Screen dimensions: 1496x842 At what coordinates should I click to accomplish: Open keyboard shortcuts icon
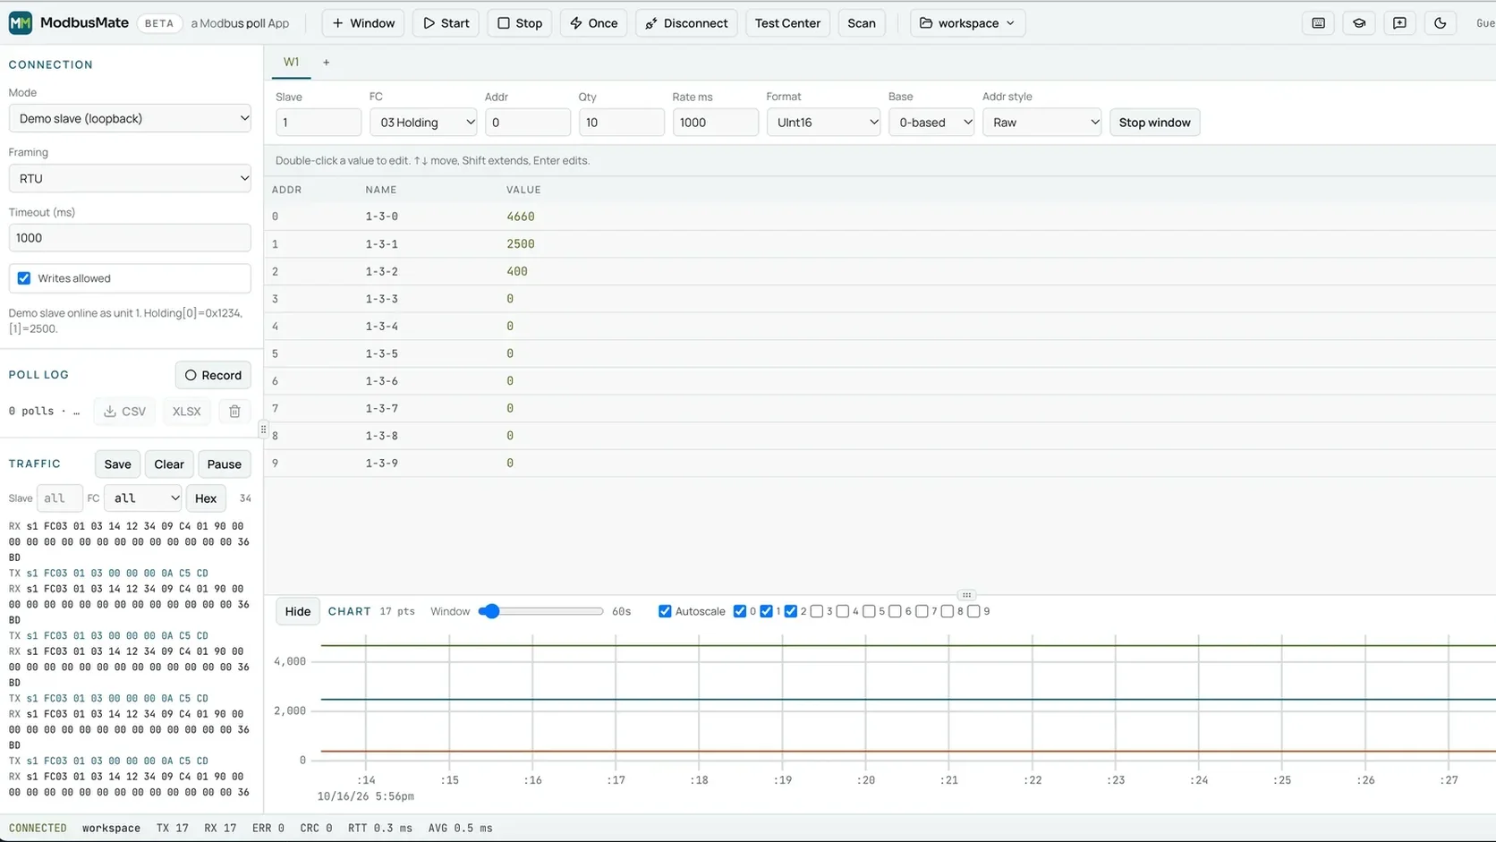point(1318,23)
